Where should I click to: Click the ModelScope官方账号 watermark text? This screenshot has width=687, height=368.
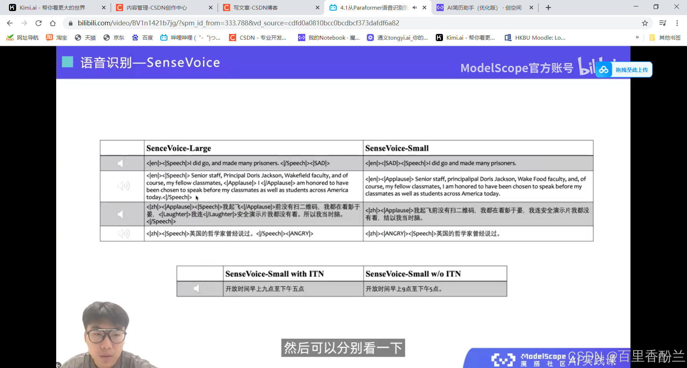pos(517,68)
